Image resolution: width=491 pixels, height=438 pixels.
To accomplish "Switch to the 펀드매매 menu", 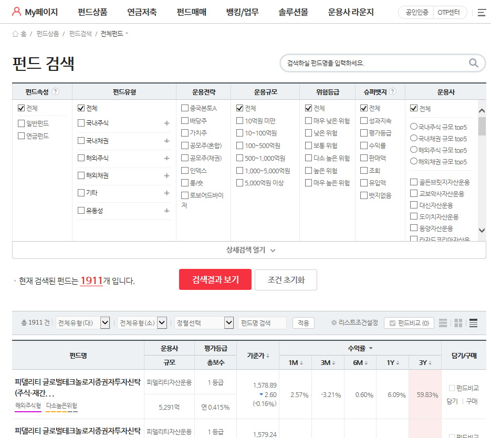I will (x=192, y=12).
